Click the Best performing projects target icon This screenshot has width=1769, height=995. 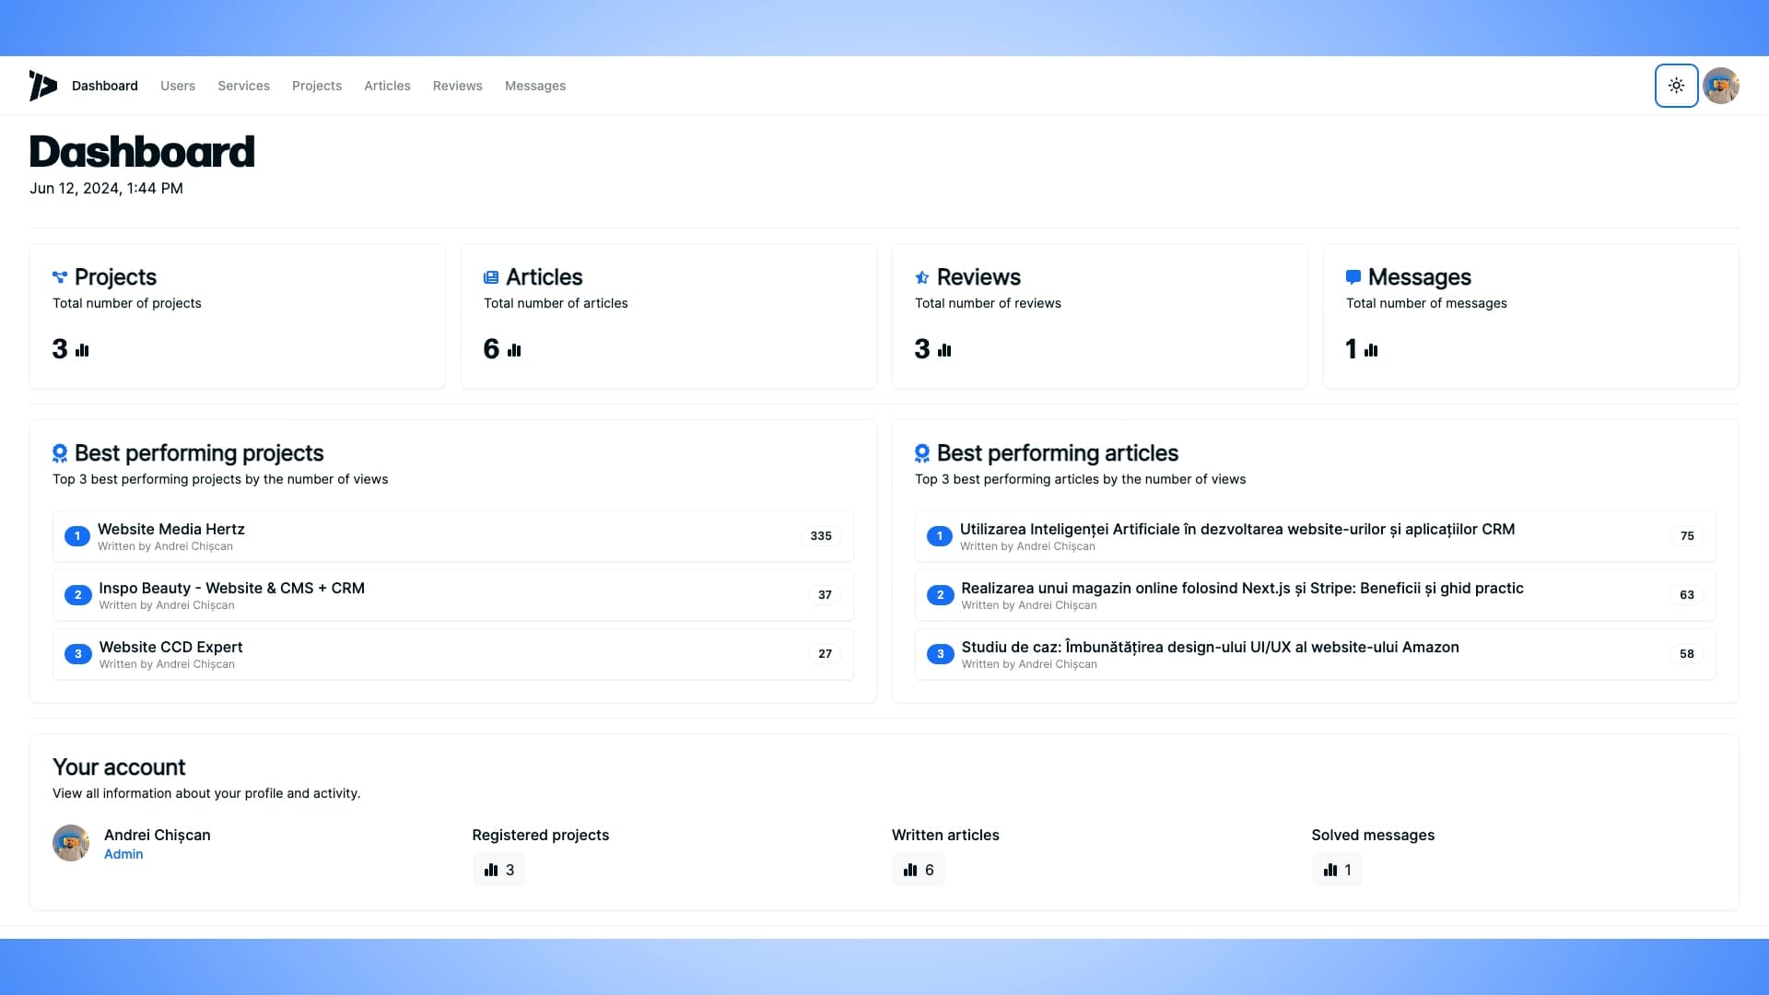tap(60, 453)
